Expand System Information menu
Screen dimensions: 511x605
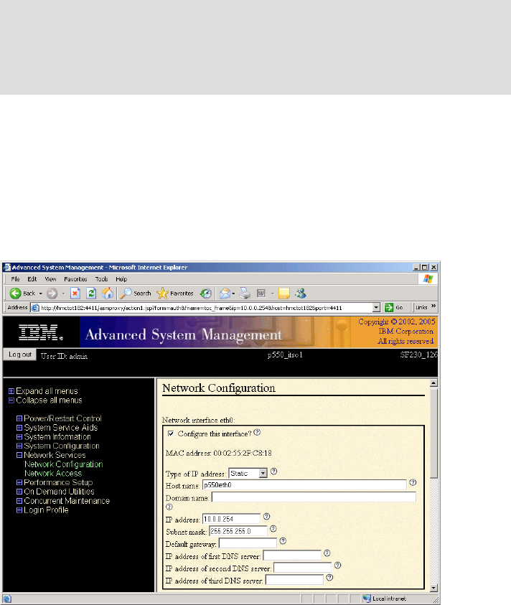19,437
